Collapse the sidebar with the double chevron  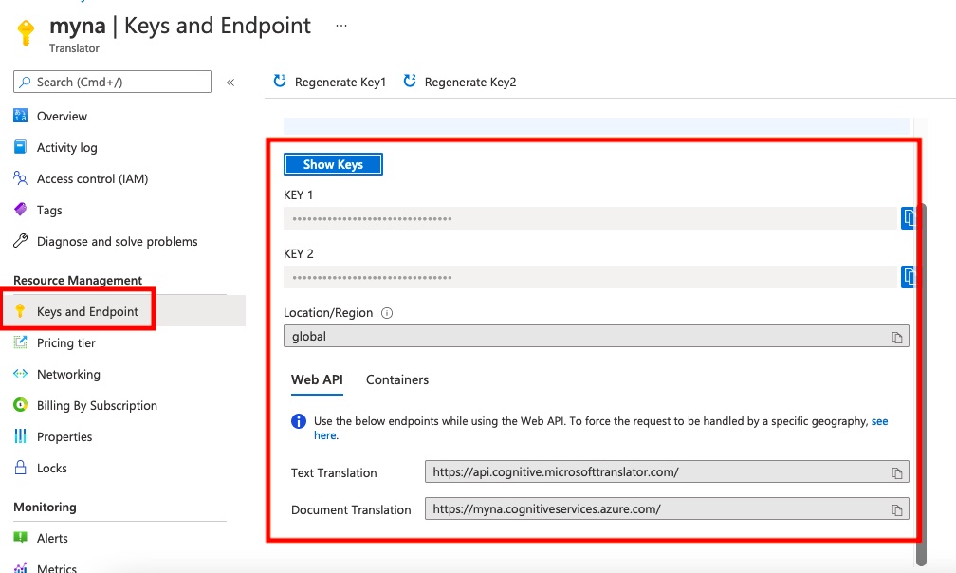point(230,83)
